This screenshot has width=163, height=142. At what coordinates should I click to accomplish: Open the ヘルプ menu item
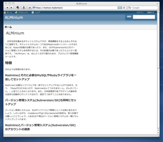pos(36,13)
